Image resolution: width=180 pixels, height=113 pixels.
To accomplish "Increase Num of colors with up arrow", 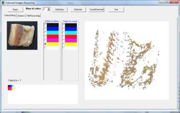I will 49,8.
